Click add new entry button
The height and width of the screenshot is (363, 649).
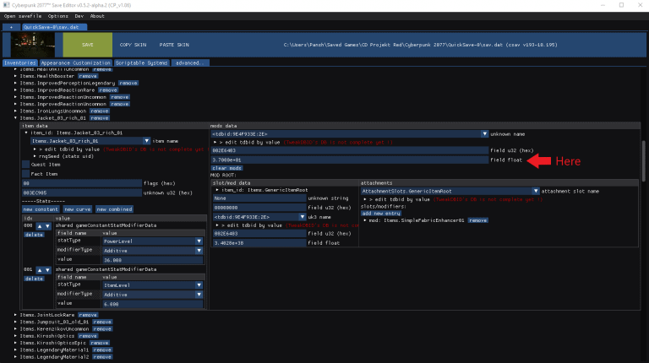tap(381, 214)
